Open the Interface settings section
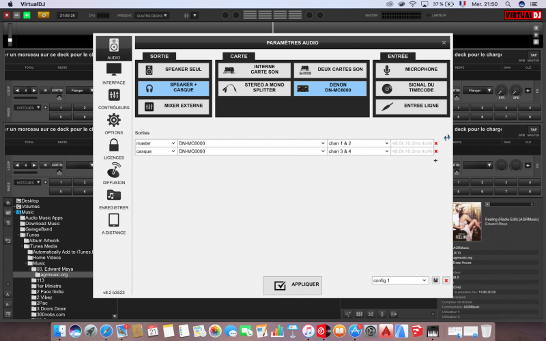 click(113, 74)
